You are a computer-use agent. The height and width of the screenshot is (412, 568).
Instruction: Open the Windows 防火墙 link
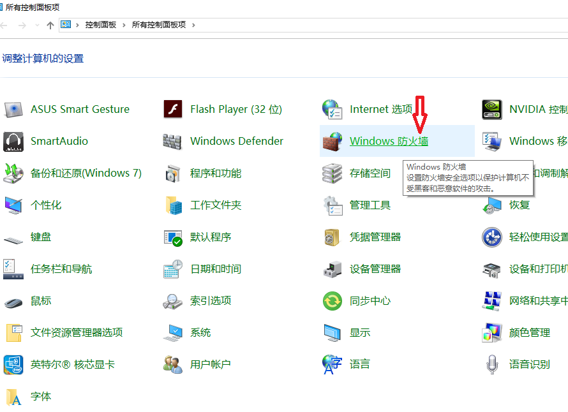(389, 141)
